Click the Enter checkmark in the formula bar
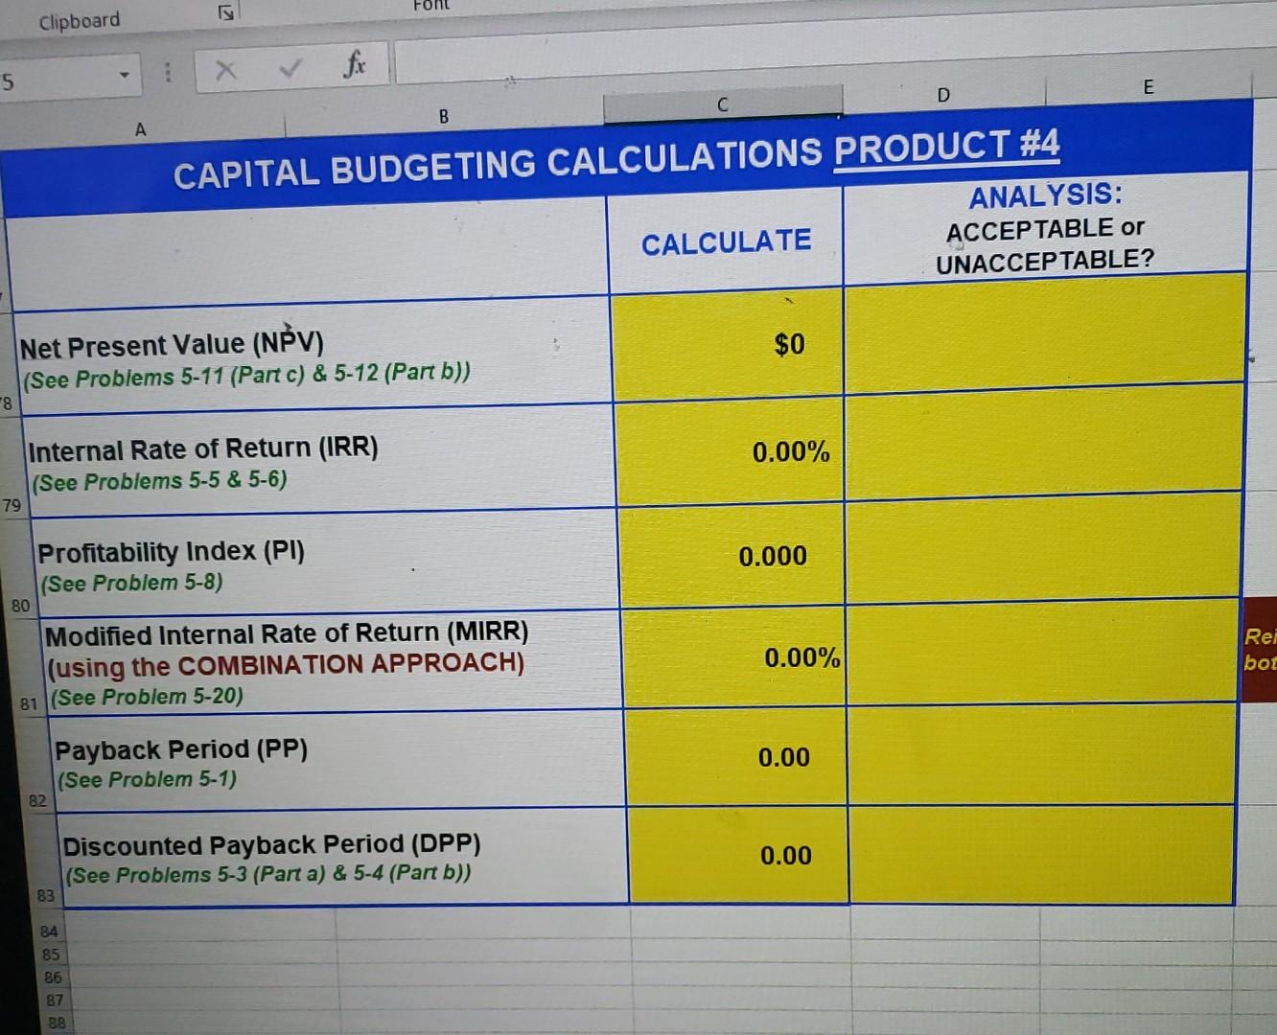The height and width of the screenshot is (1035, 1277). click(290, 67)
